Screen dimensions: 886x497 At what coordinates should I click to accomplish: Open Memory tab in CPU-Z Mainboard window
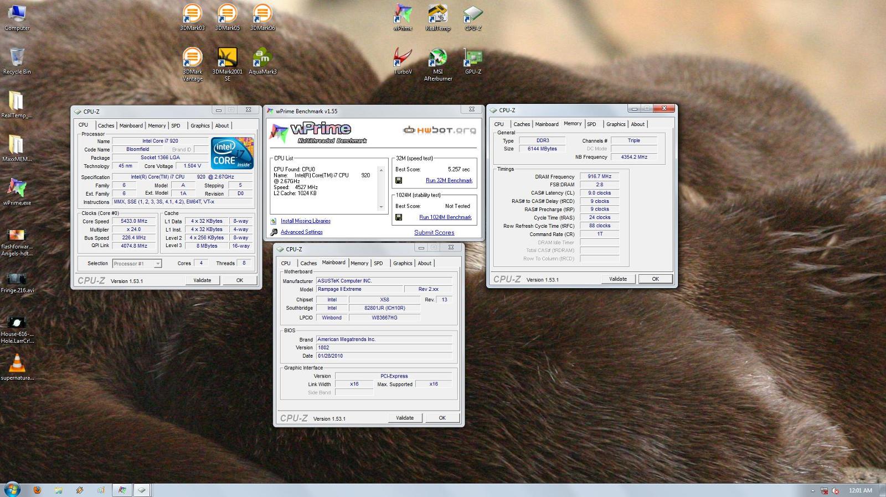pyautogui.click(x=359, y=263)
